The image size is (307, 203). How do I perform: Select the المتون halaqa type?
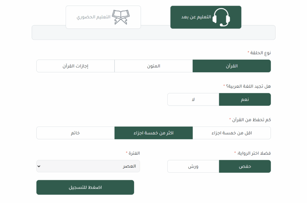pos(153,66)
